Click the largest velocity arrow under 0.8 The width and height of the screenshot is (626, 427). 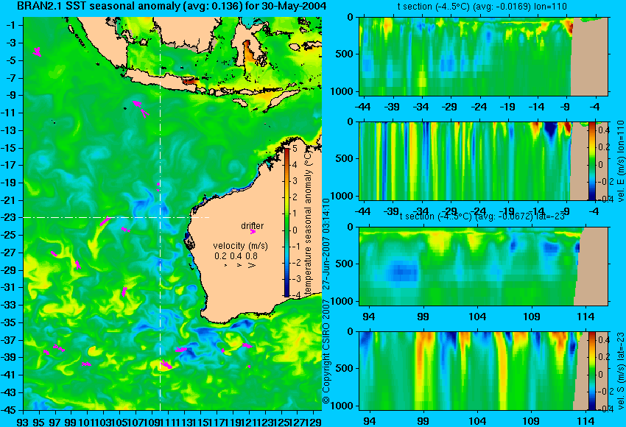coord(252,265)
